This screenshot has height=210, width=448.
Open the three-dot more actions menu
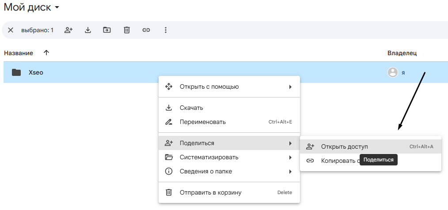165,30
